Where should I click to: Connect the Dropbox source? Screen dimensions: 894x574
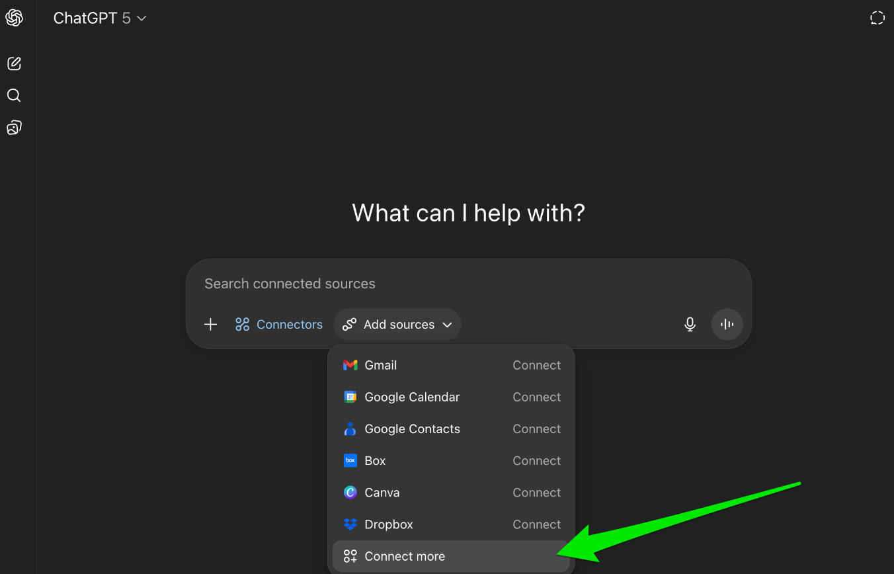click(536, 524)
